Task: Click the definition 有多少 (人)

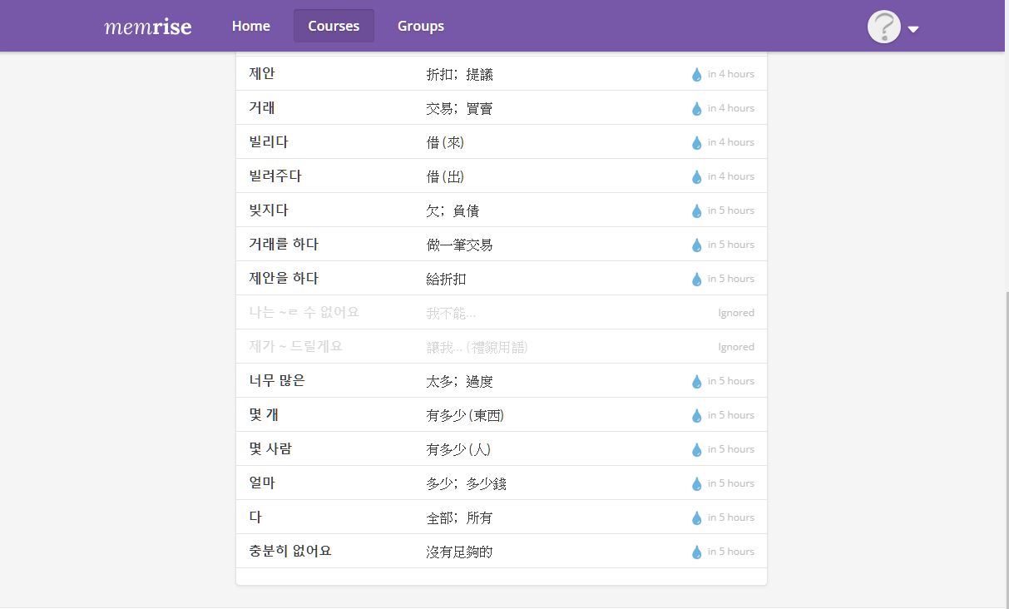Action: (x=458, y=449)
